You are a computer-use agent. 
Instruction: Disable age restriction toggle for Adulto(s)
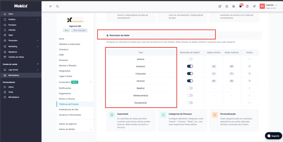tap(190, 66)
